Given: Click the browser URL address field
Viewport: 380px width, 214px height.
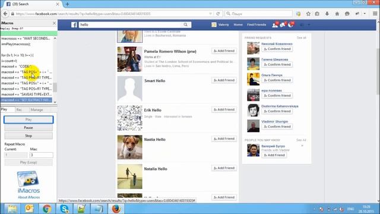Looking at the screenshot, I should 112,14.
